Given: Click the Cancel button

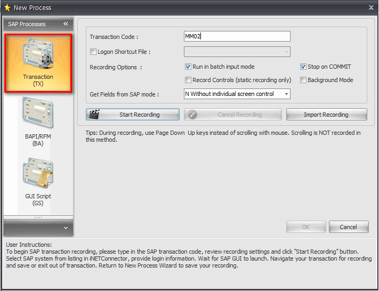Looking at the screenshot, I should click(x=349, y=227).
